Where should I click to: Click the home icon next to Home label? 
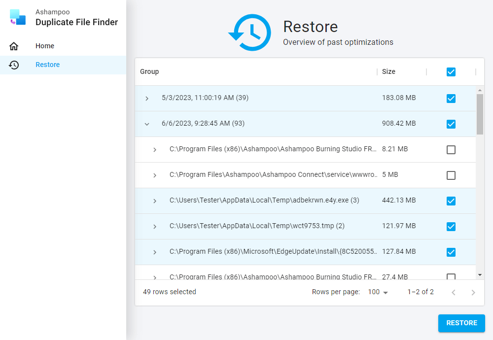(x=14, y=46)
